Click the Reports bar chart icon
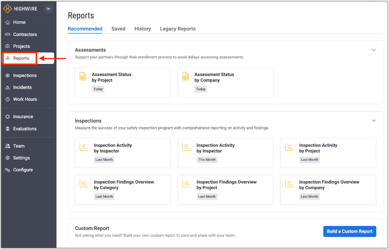This screenshot has width=389, height=249. (8, 58)
